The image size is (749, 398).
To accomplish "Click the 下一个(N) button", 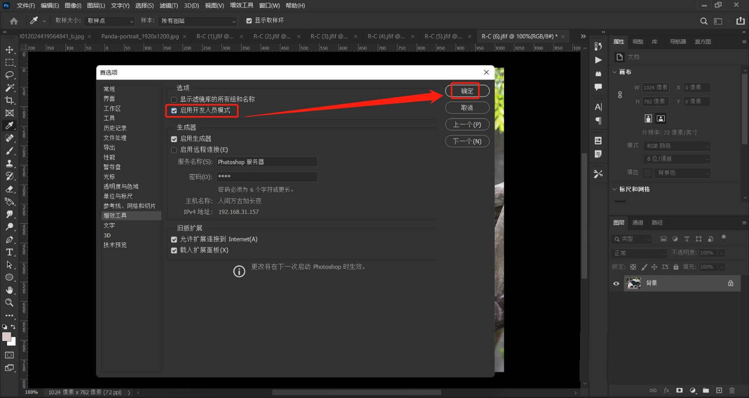I will click(467, 142).
